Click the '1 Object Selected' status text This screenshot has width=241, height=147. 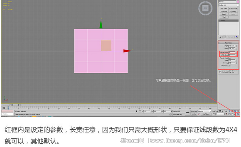pos(21,111)
